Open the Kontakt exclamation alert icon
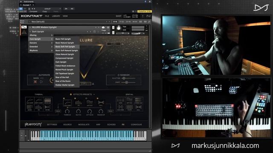 click(142, 16)
